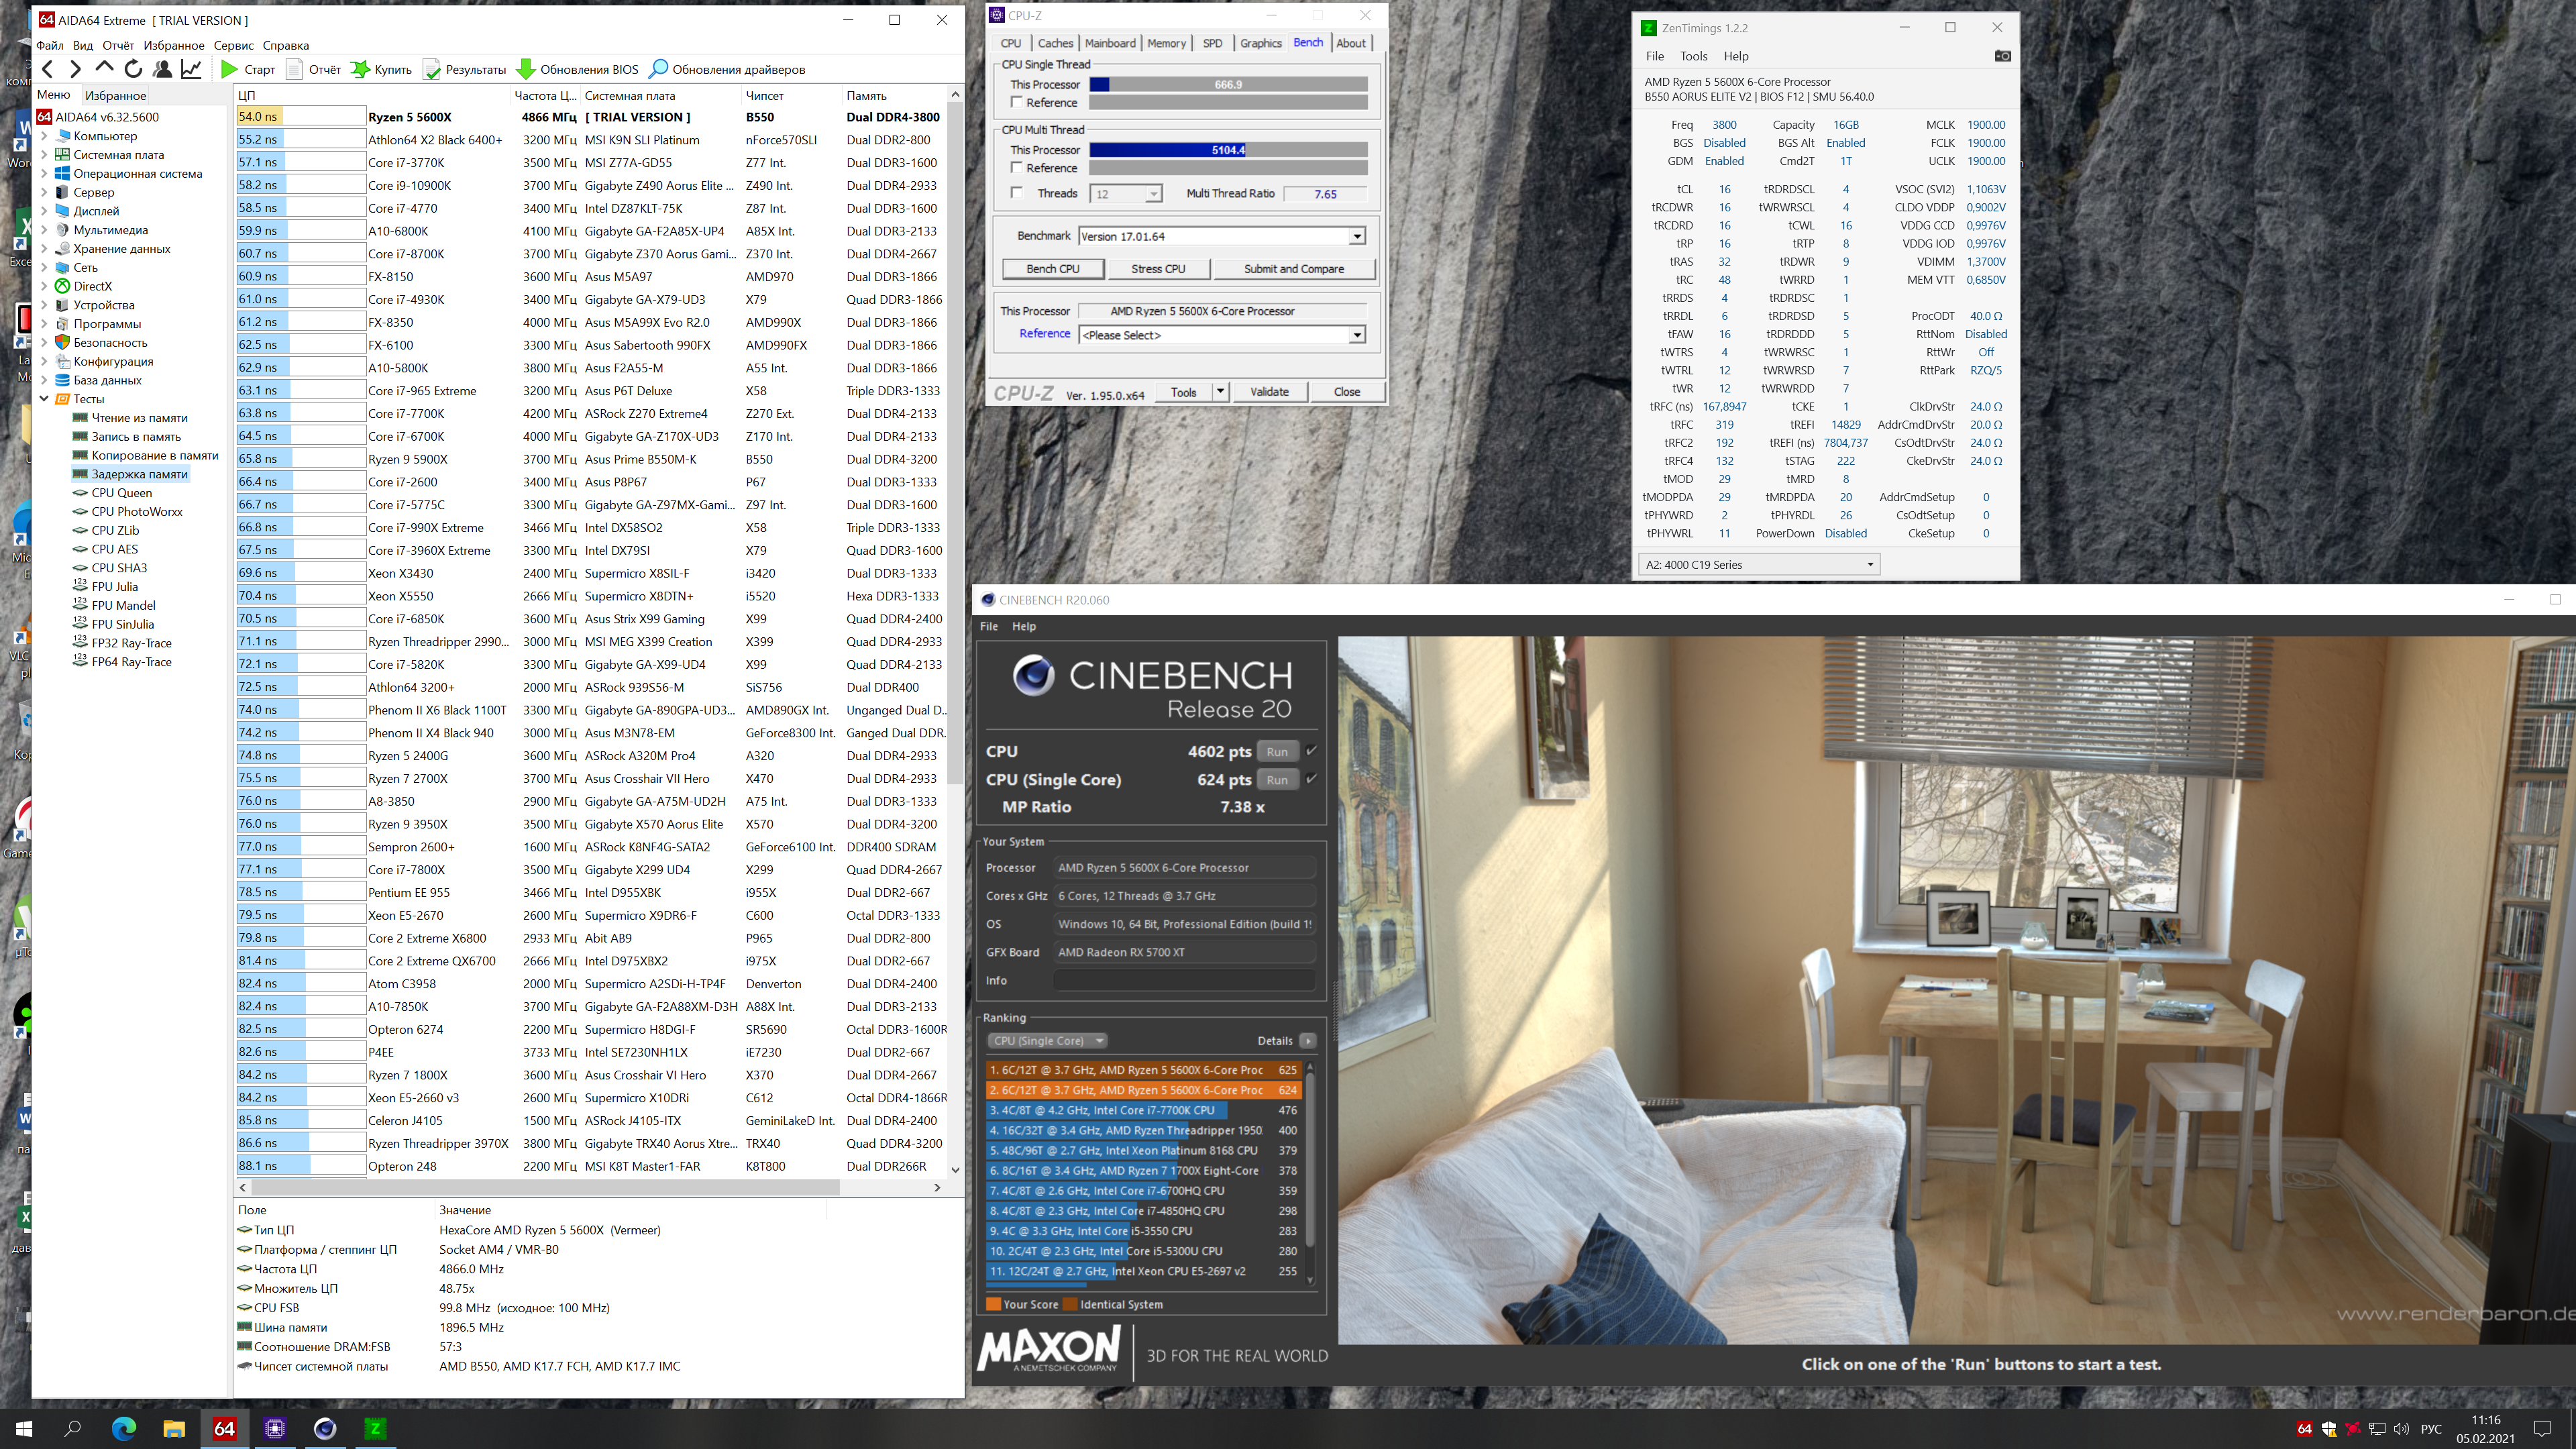Navigate back with AIDA64 left arrow
Viewport: 2576px width, 1449px height.
[48, 69]
